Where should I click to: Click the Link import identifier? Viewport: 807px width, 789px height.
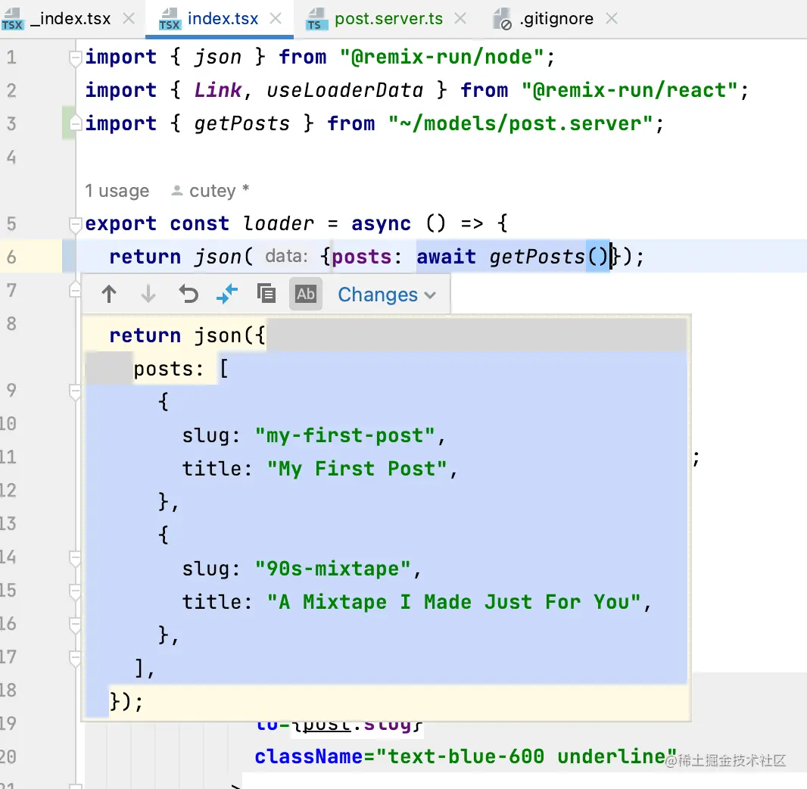click(218, 90)
